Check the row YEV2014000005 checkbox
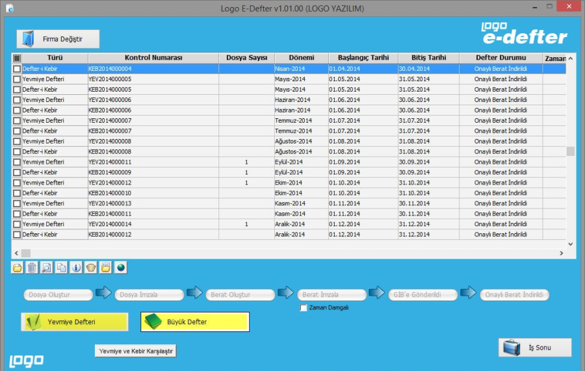This screenshot has width=585, height=371. click(17, 79)
